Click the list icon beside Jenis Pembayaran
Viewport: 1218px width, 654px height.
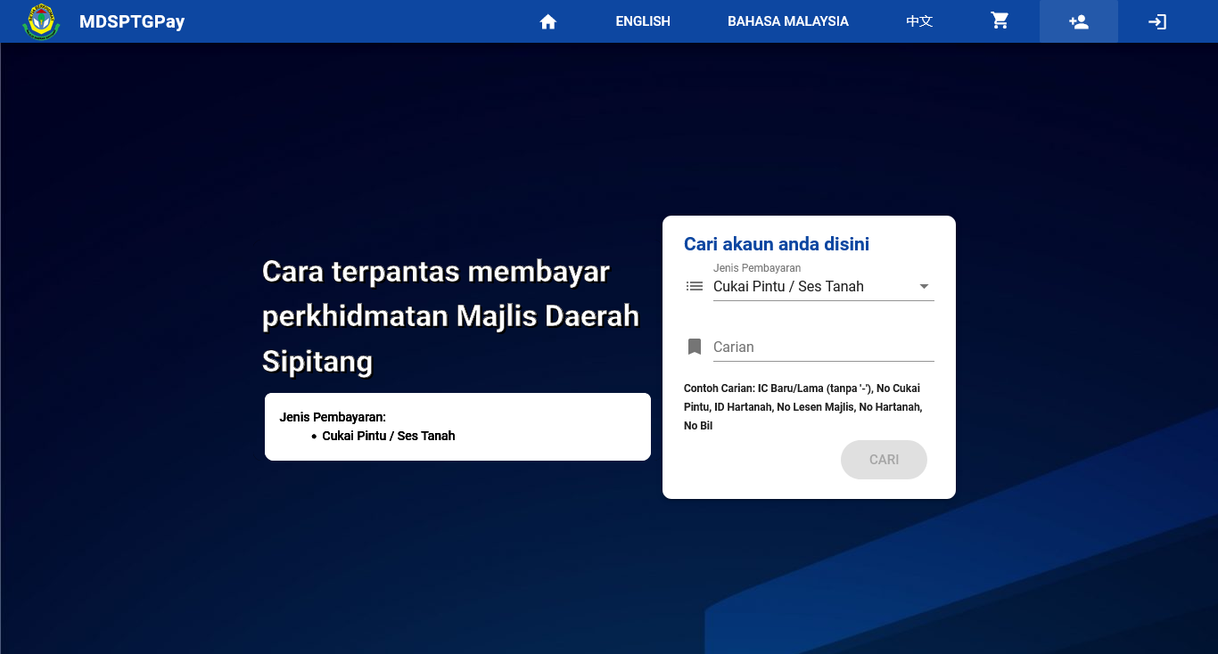(695, 286)
